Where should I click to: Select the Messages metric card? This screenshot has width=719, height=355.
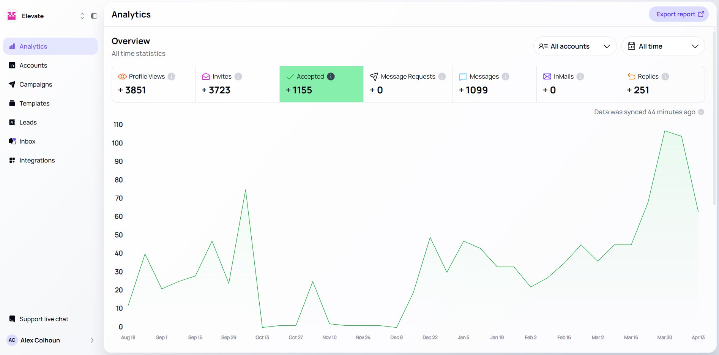coord(494,84)
